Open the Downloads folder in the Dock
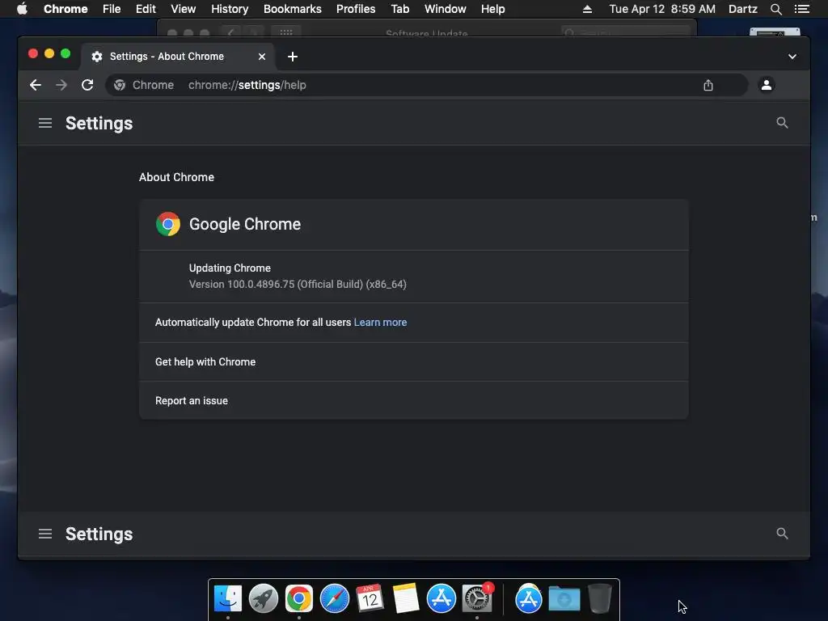The height and width of the screenshot is (621, 828). (x=564, y=599)
